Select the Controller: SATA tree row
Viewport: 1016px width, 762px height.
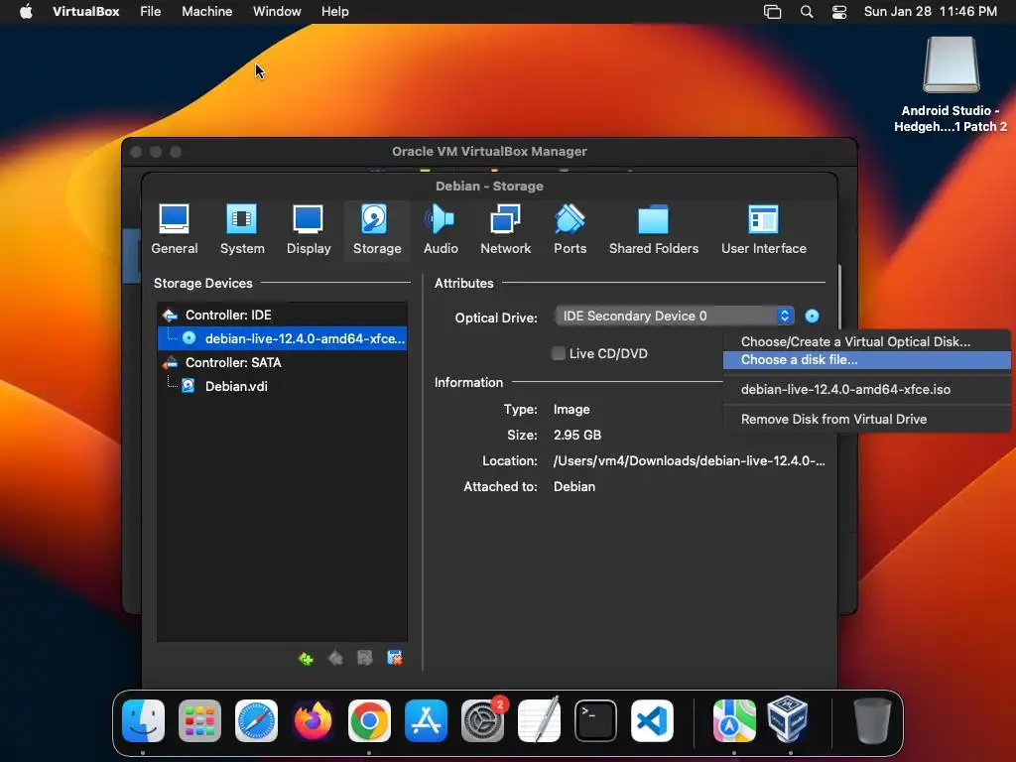(282, 362)
